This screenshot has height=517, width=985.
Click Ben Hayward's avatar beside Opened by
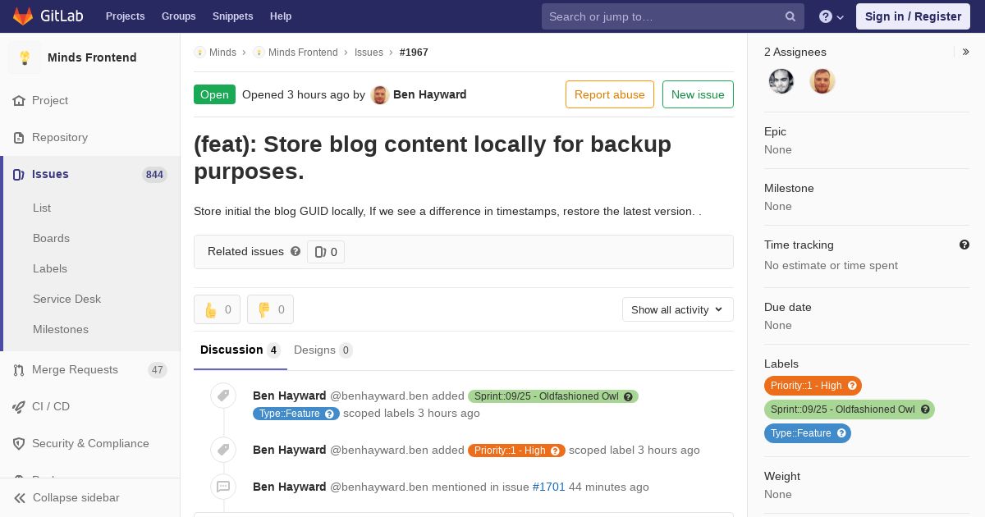(379, 94)
